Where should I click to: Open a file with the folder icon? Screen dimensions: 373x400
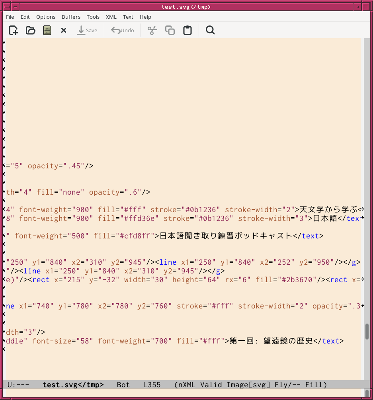click(30, 30)
